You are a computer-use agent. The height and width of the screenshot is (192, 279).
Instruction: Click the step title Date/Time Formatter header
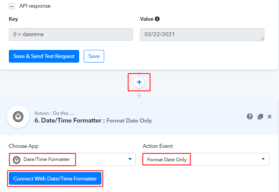pyautogui.click(x=69, y=121)
